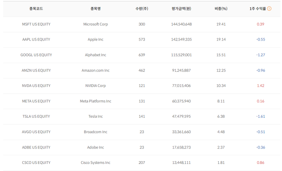Image resolution: width=282 pixels, height=171 pixels.
Task: Click Meta's quantity value 131
Action: pos(142,101)
